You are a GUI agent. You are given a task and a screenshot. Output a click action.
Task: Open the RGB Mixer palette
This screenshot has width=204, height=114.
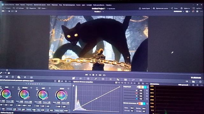pyautogui.click(x=25, y=77)
